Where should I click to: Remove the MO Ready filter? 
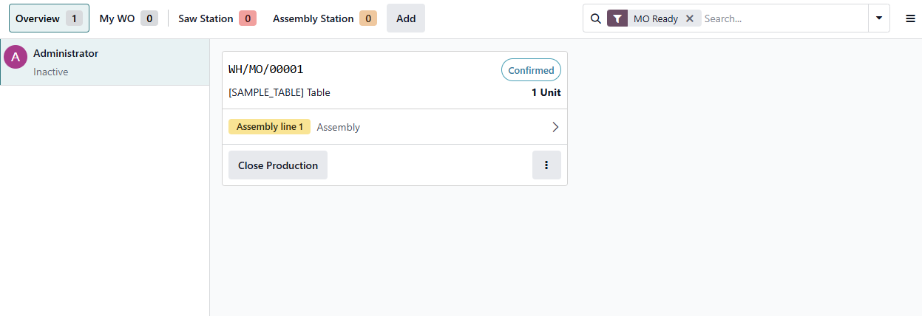point(690,18)
